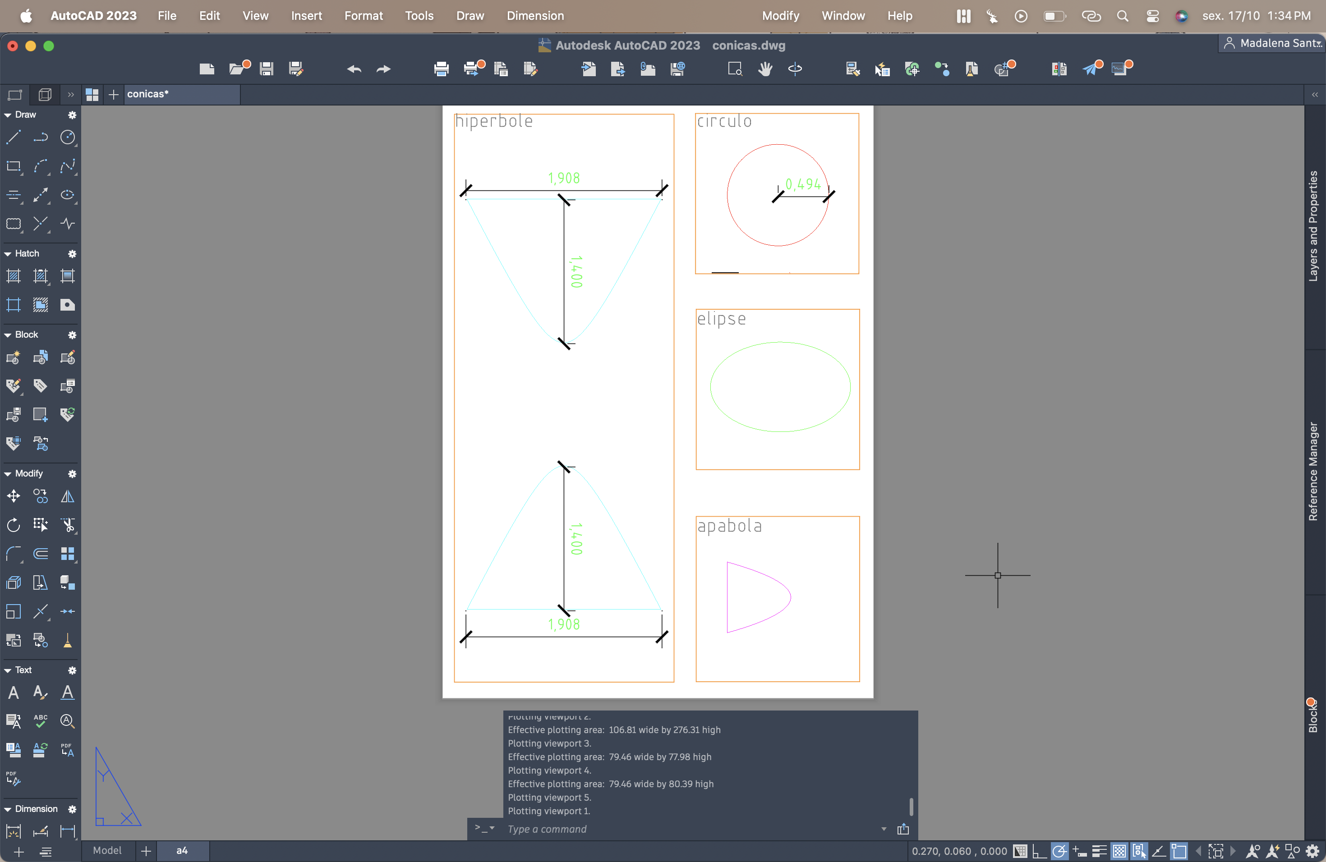Viewport: 1326px width, 862px height.
Task: Select the Rotate tool
Action: point(14,525)
